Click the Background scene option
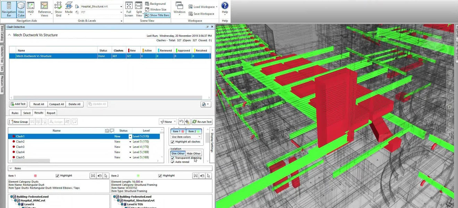 coord(155,4)
